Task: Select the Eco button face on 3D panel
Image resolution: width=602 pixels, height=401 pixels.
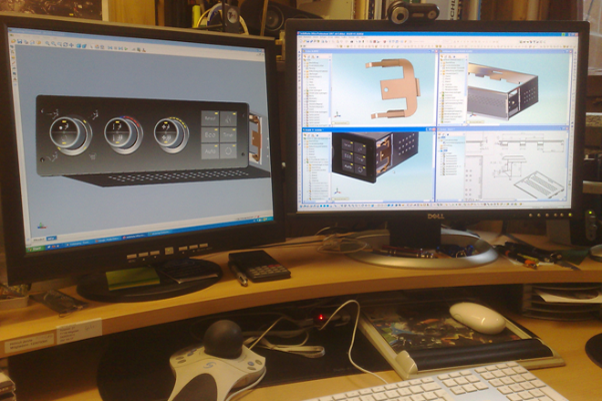Action: click(210, 135)
